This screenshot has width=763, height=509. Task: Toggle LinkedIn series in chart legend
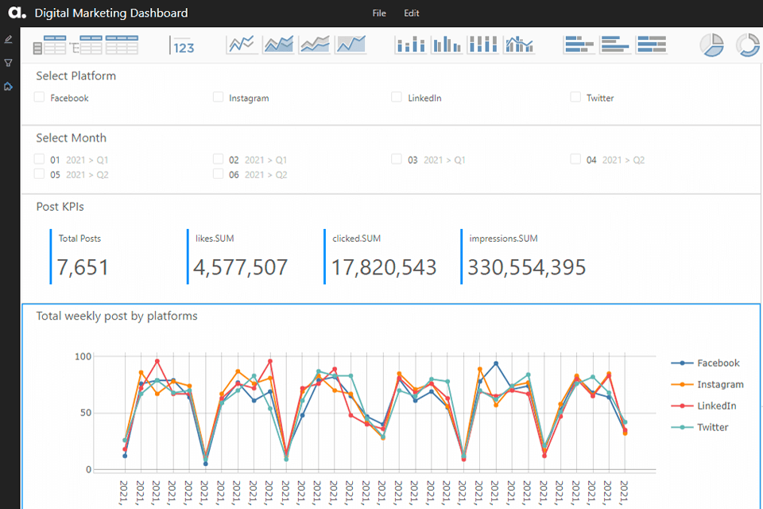(x=703, y=406)
